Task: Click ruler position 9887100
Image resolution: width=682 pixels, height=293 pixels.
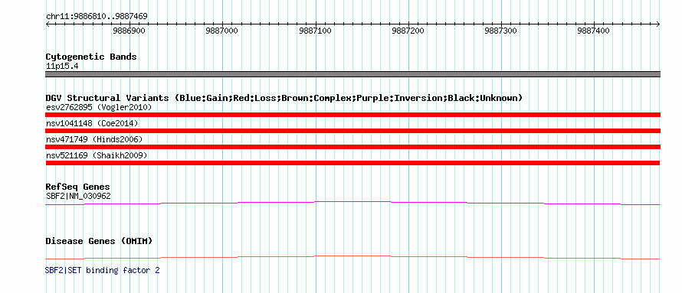Action: pos(315,31)
